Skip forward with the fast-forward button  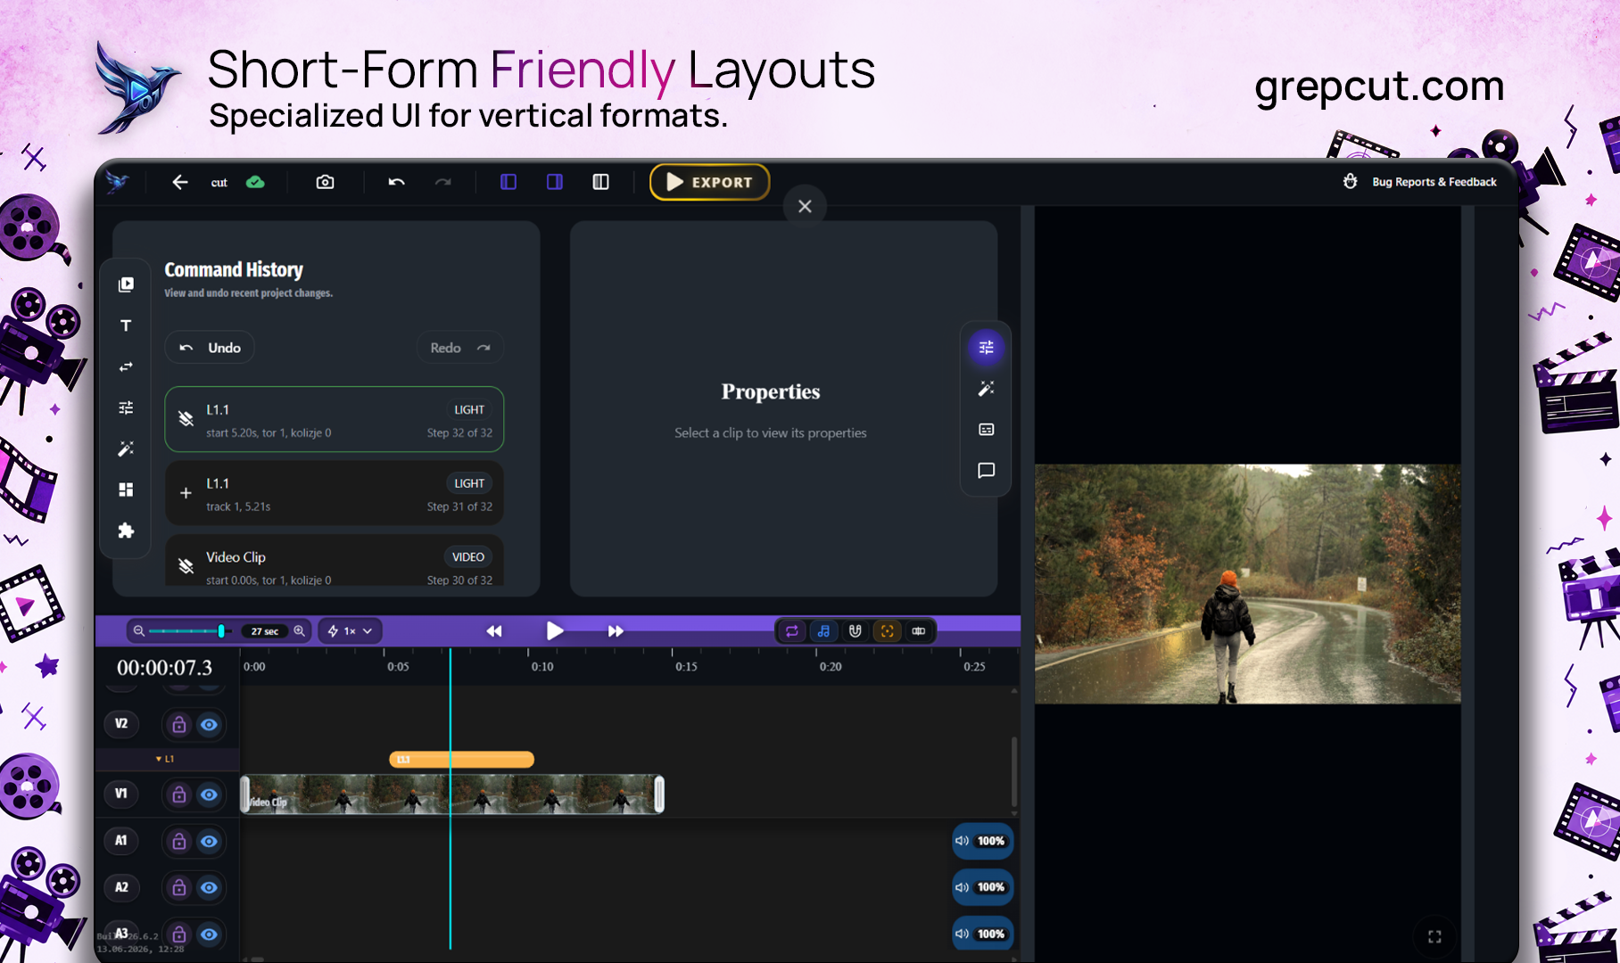pyautogui.click(x=616, y=631)
